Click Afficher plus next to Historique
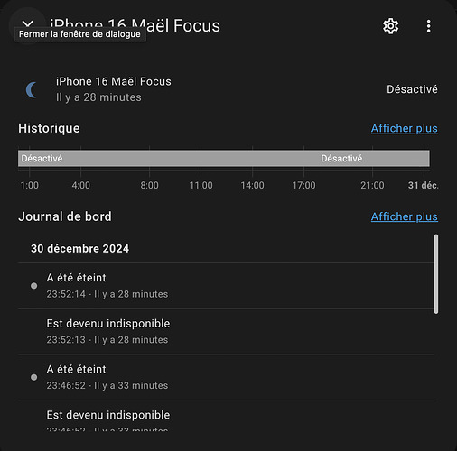Screen dimensions: 457x451 (x=405, y=128)
